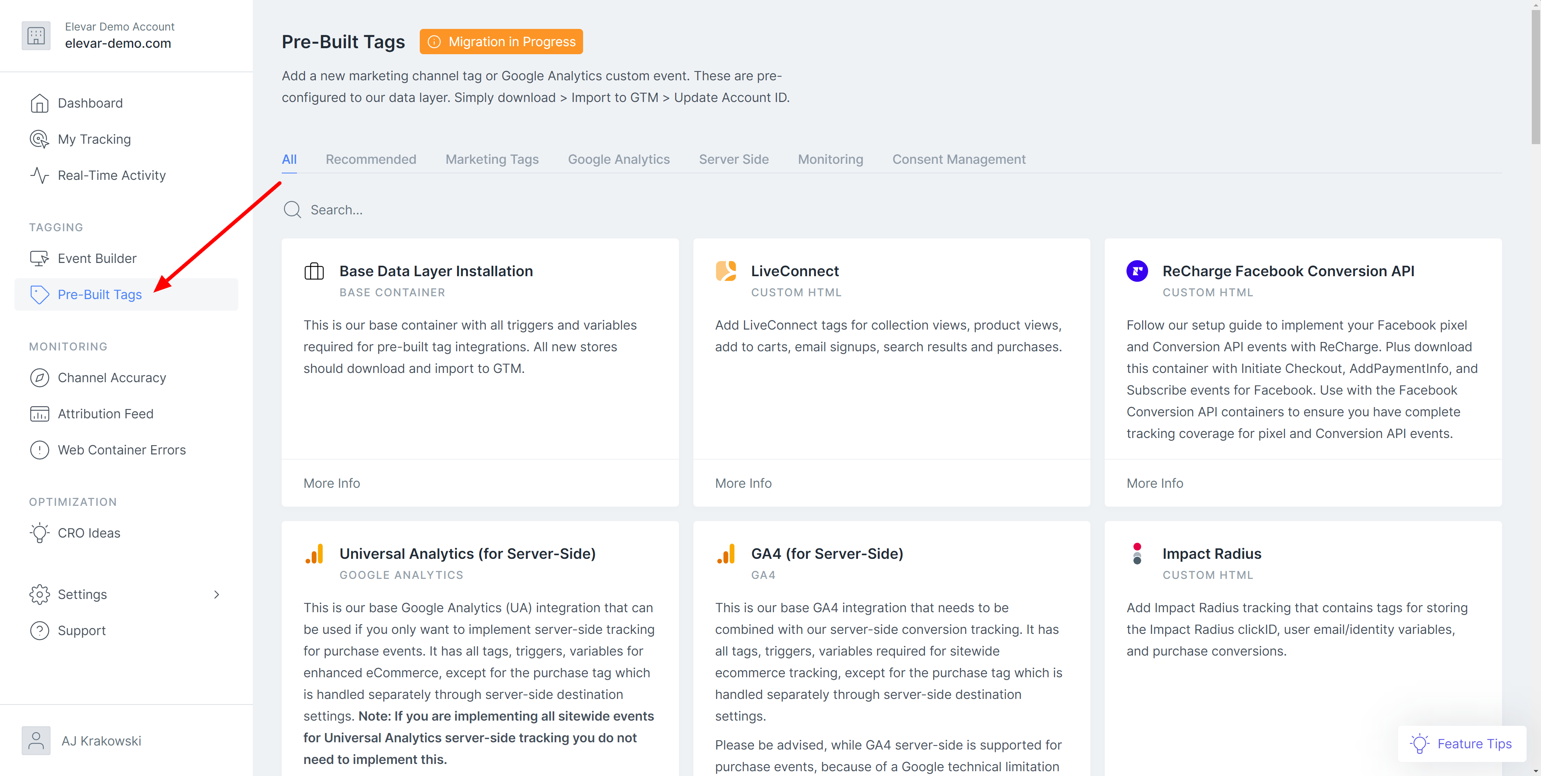This screenshot has width=1541, height=776.
Task: Click the Dashboard home icon
Action: click(x=39, y=103)
